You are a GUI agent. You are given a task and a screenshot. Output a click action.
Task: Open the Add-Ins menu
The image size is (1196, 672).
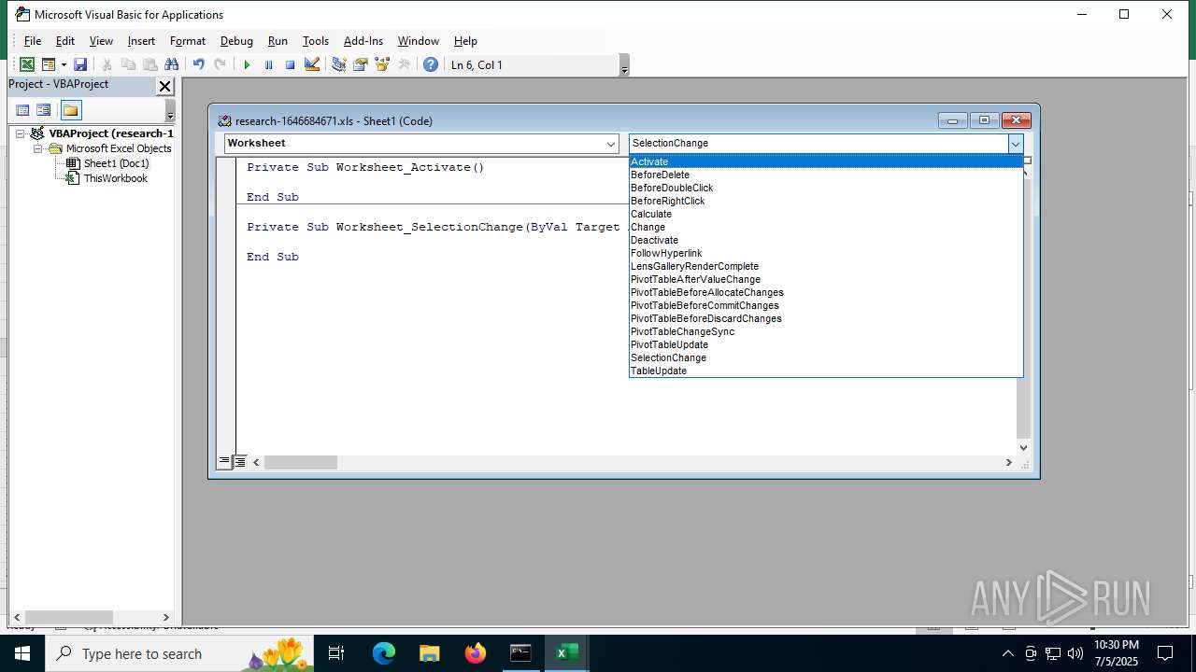(363, 41)
